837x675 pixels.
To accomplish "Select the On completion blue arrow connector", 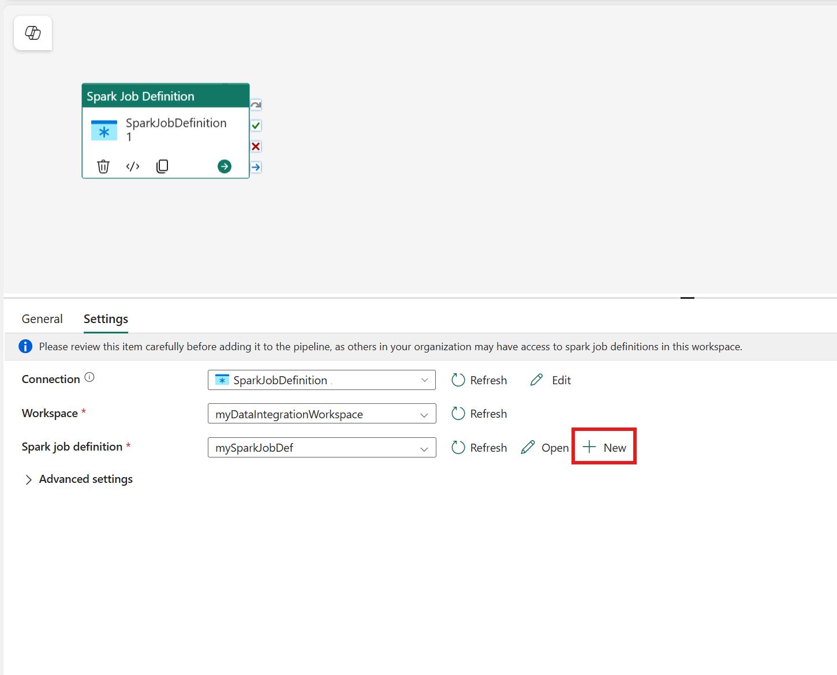I will (256, 167).
